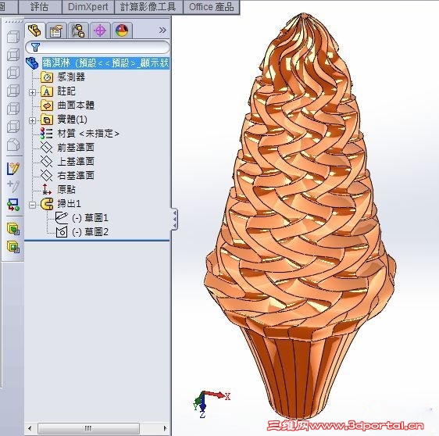Click the 上基準面 plane icon
The width and height of the screenshot is (439, 436).
point(46,162)
